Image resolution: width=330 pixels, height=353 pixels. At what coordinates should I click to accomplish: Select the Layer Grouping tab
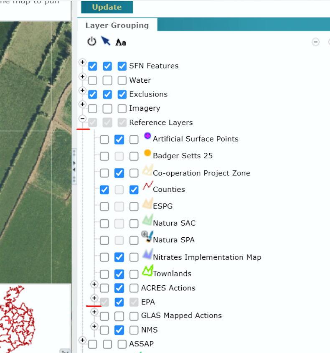point(117,25)
